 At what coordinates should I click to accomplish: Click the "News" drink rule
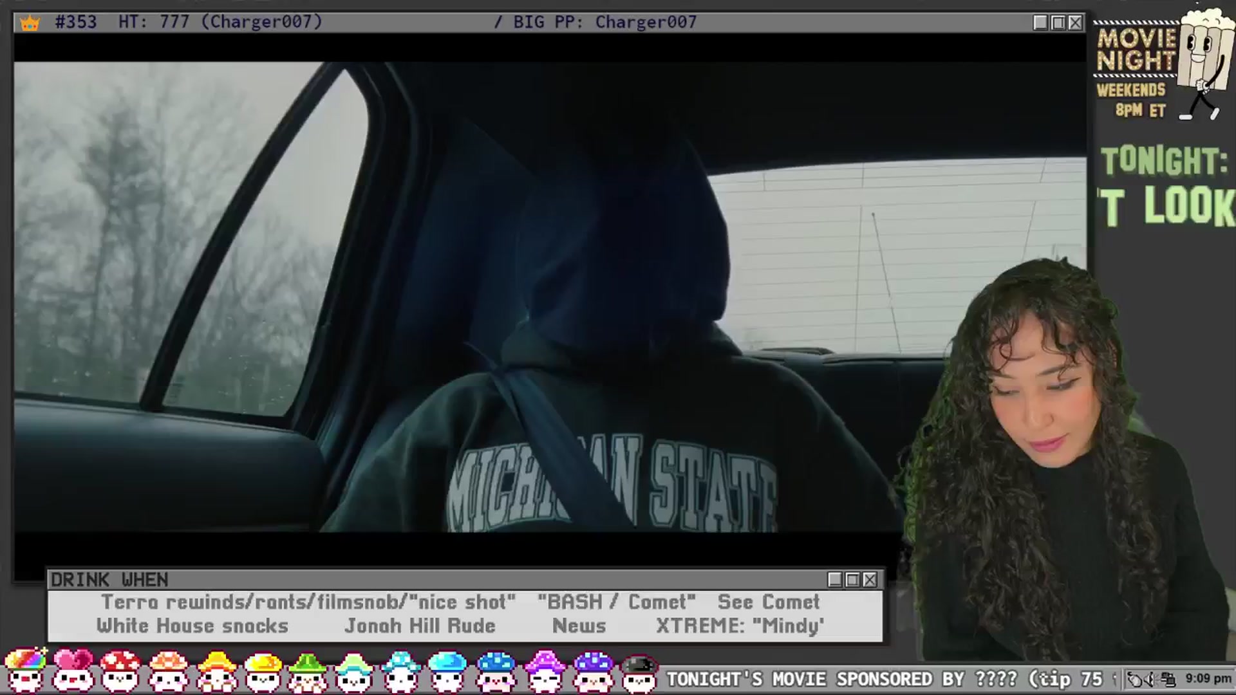click(579, 625)
